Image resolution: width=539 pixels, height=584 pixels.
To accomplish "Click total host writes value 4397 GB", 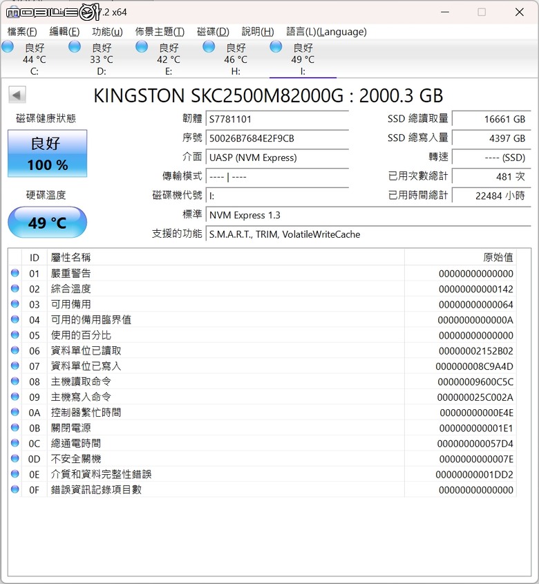I will pos(491,138).
